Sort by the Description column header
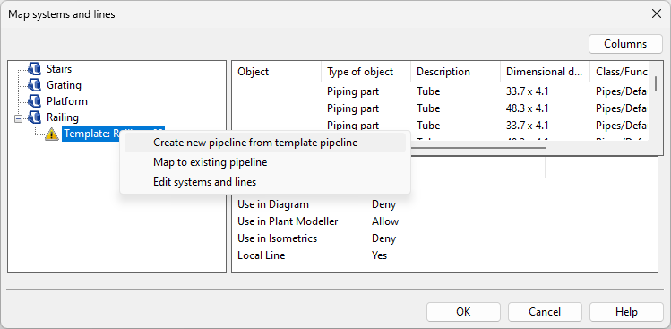The height and width of the screenshot is (329, 671). [455, 72]
